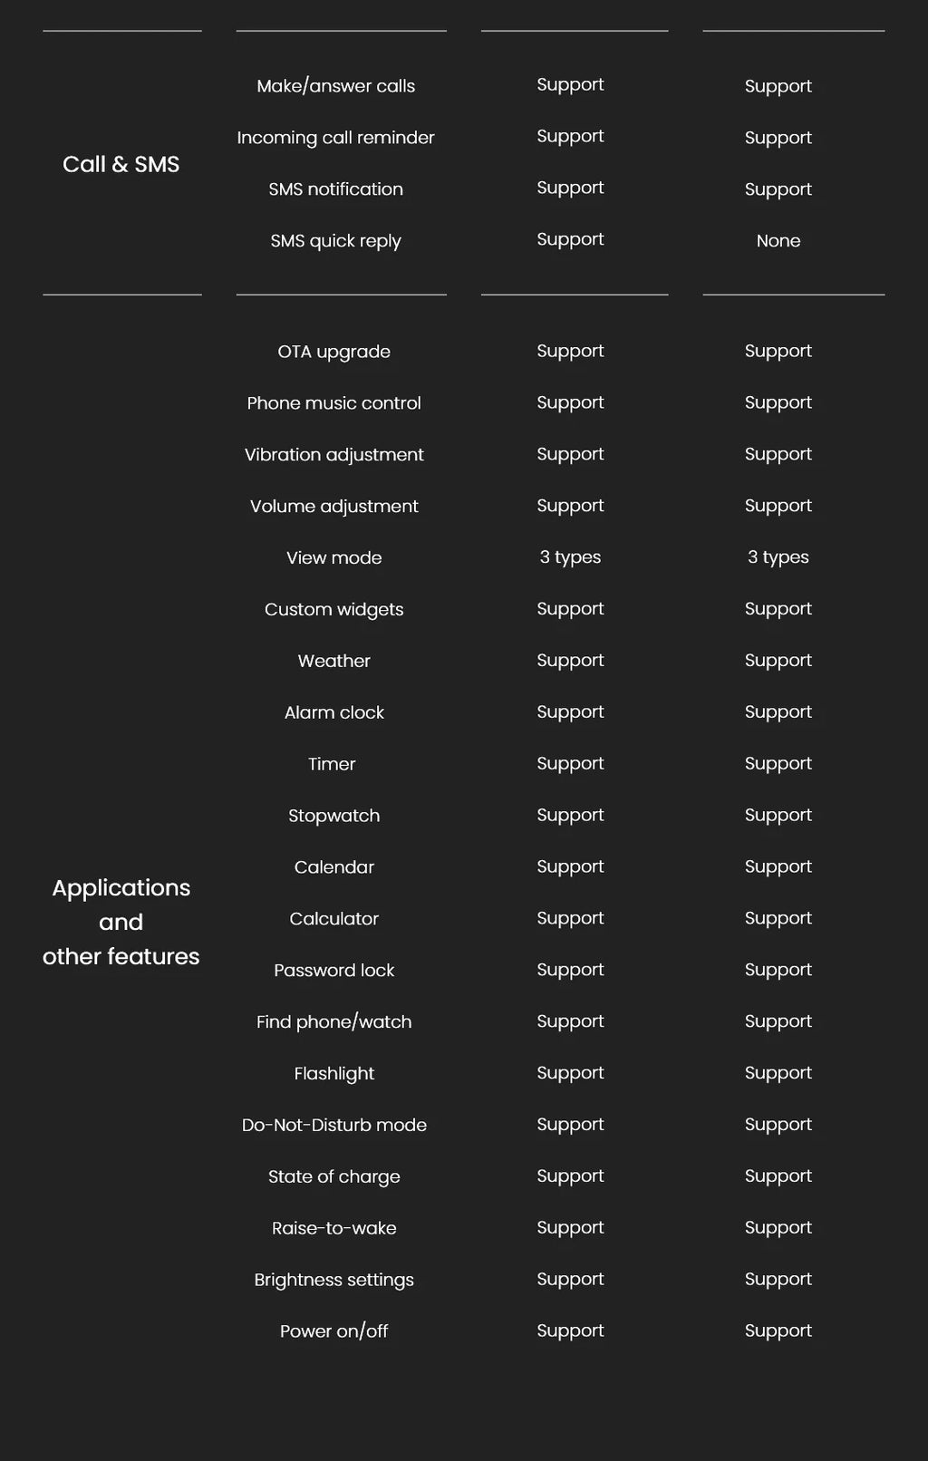Viewport: 928px width, 1461px height.
Task: Click the 'Custom widgets' feature label
Action: coord(333,610)
